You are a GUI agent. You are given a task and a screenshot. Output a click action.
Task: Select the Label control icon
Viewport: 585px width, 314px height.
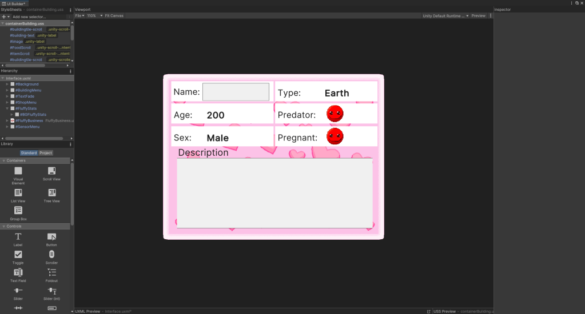18,236
